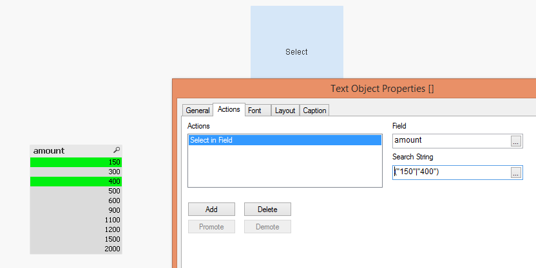Go to the Layout tab
Viewport: 536px width, 268px height.
coord(285,111)
